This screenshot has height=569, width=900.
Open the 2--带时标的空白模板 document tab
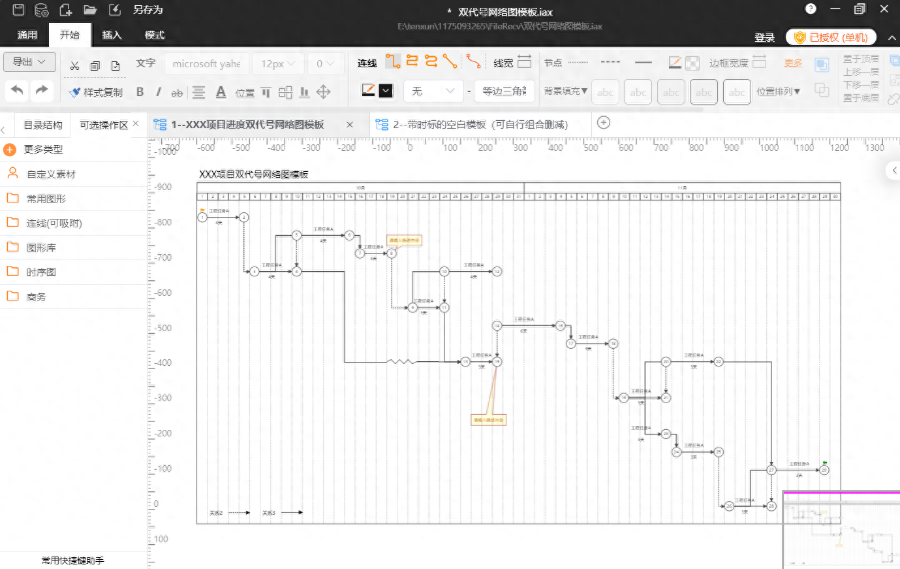[x=480, y=124]
